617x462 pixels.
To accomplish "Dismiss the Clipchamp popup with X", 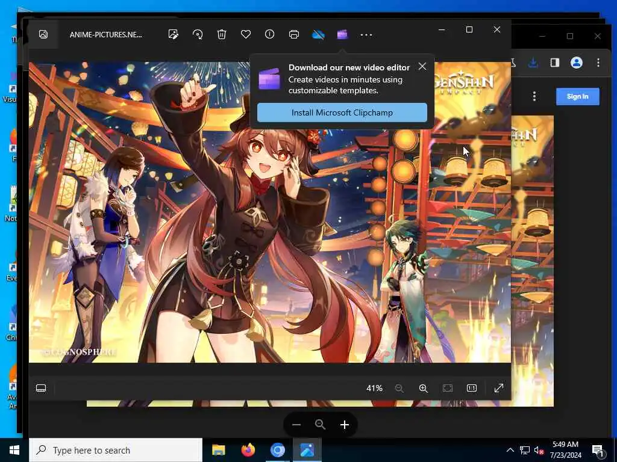I will 422,66.
